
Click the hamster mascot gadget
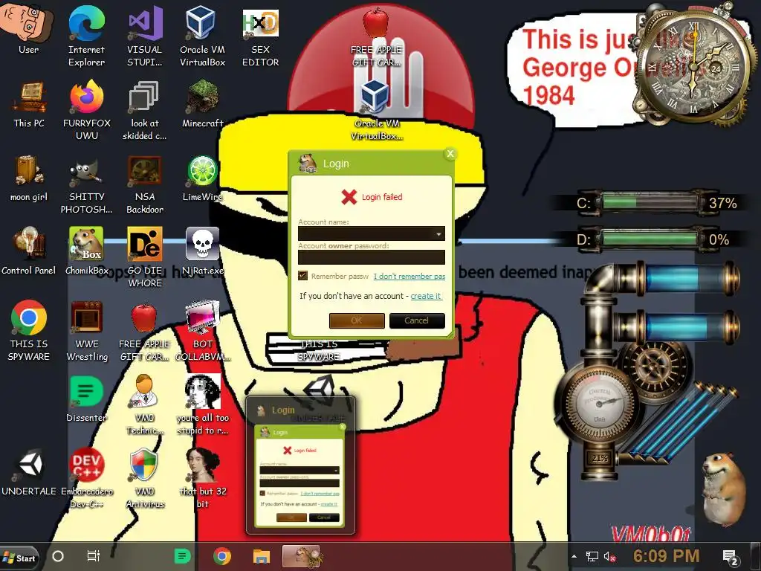pos(724,491)
